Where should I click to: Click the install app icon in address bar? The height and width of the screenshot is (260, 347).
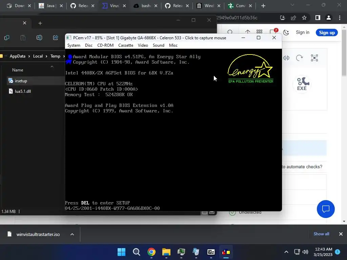283,18
